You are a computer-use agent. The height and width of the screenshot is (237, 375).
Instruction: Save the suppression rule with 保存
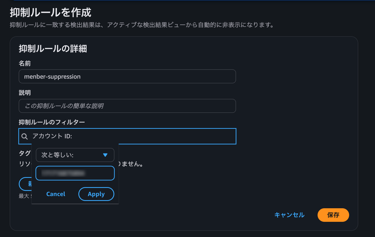333,215
